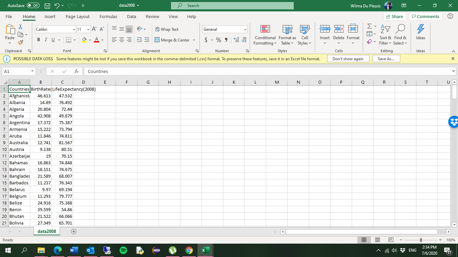
Task: Toggle Italic formatting
Action: point(46,40)
